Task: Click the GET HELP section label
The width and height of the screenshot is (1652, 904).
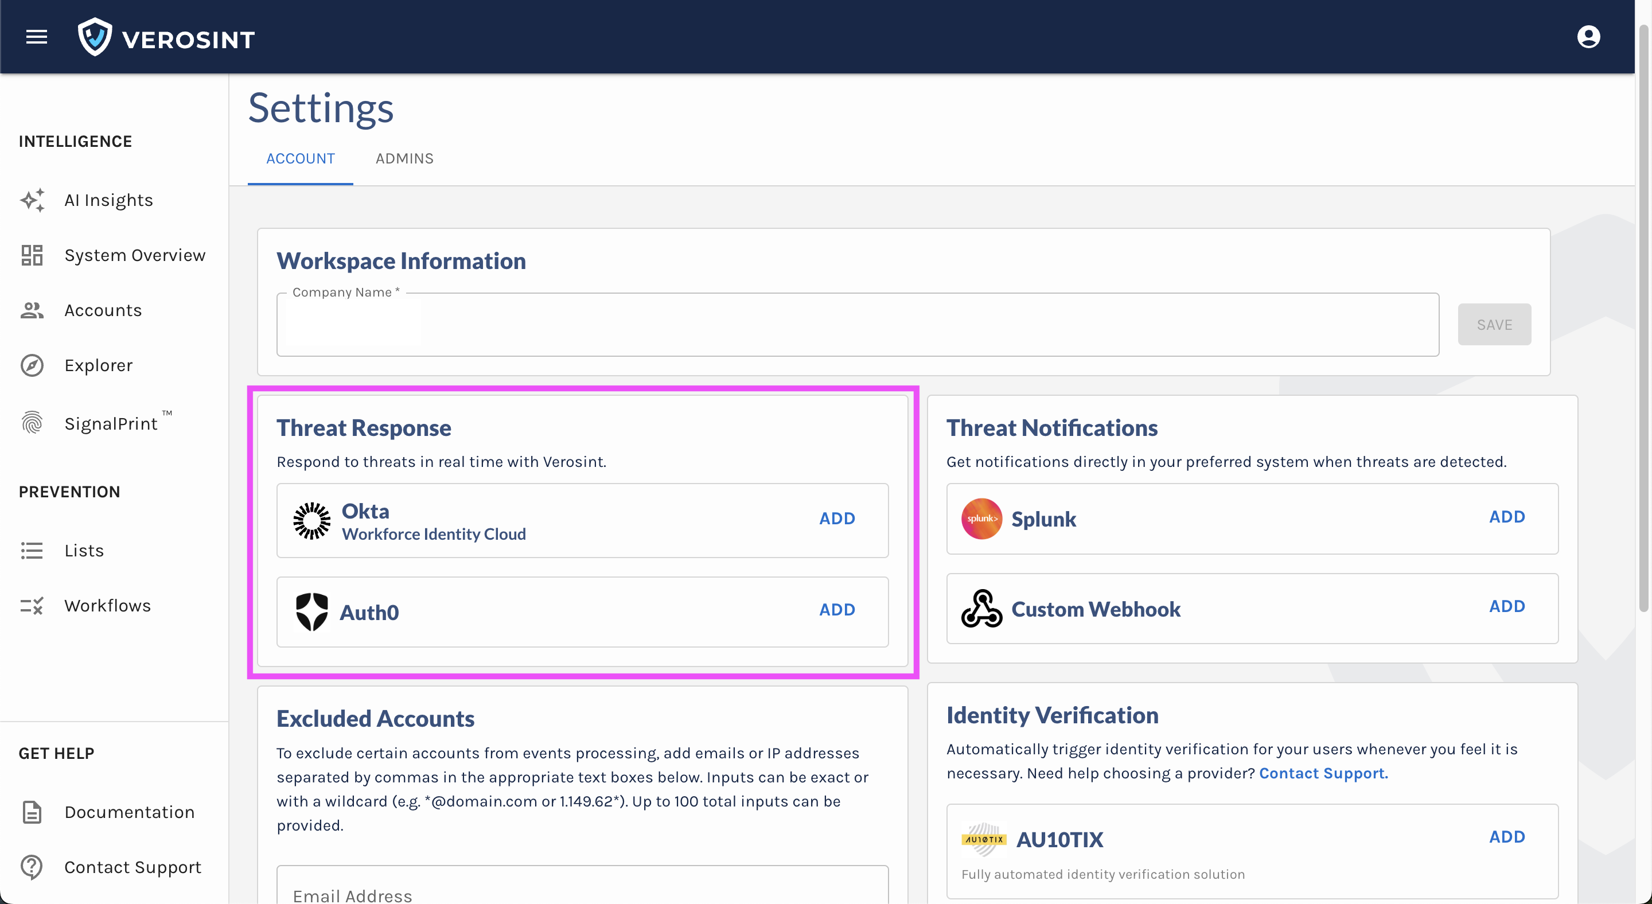Action: tap(56, 754)
